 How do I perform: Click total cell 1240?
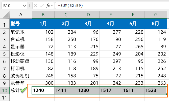pos(43,90)
